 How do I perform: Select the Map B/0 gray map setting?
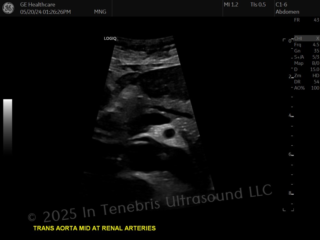pyautogui.click(x=307, y=63)
